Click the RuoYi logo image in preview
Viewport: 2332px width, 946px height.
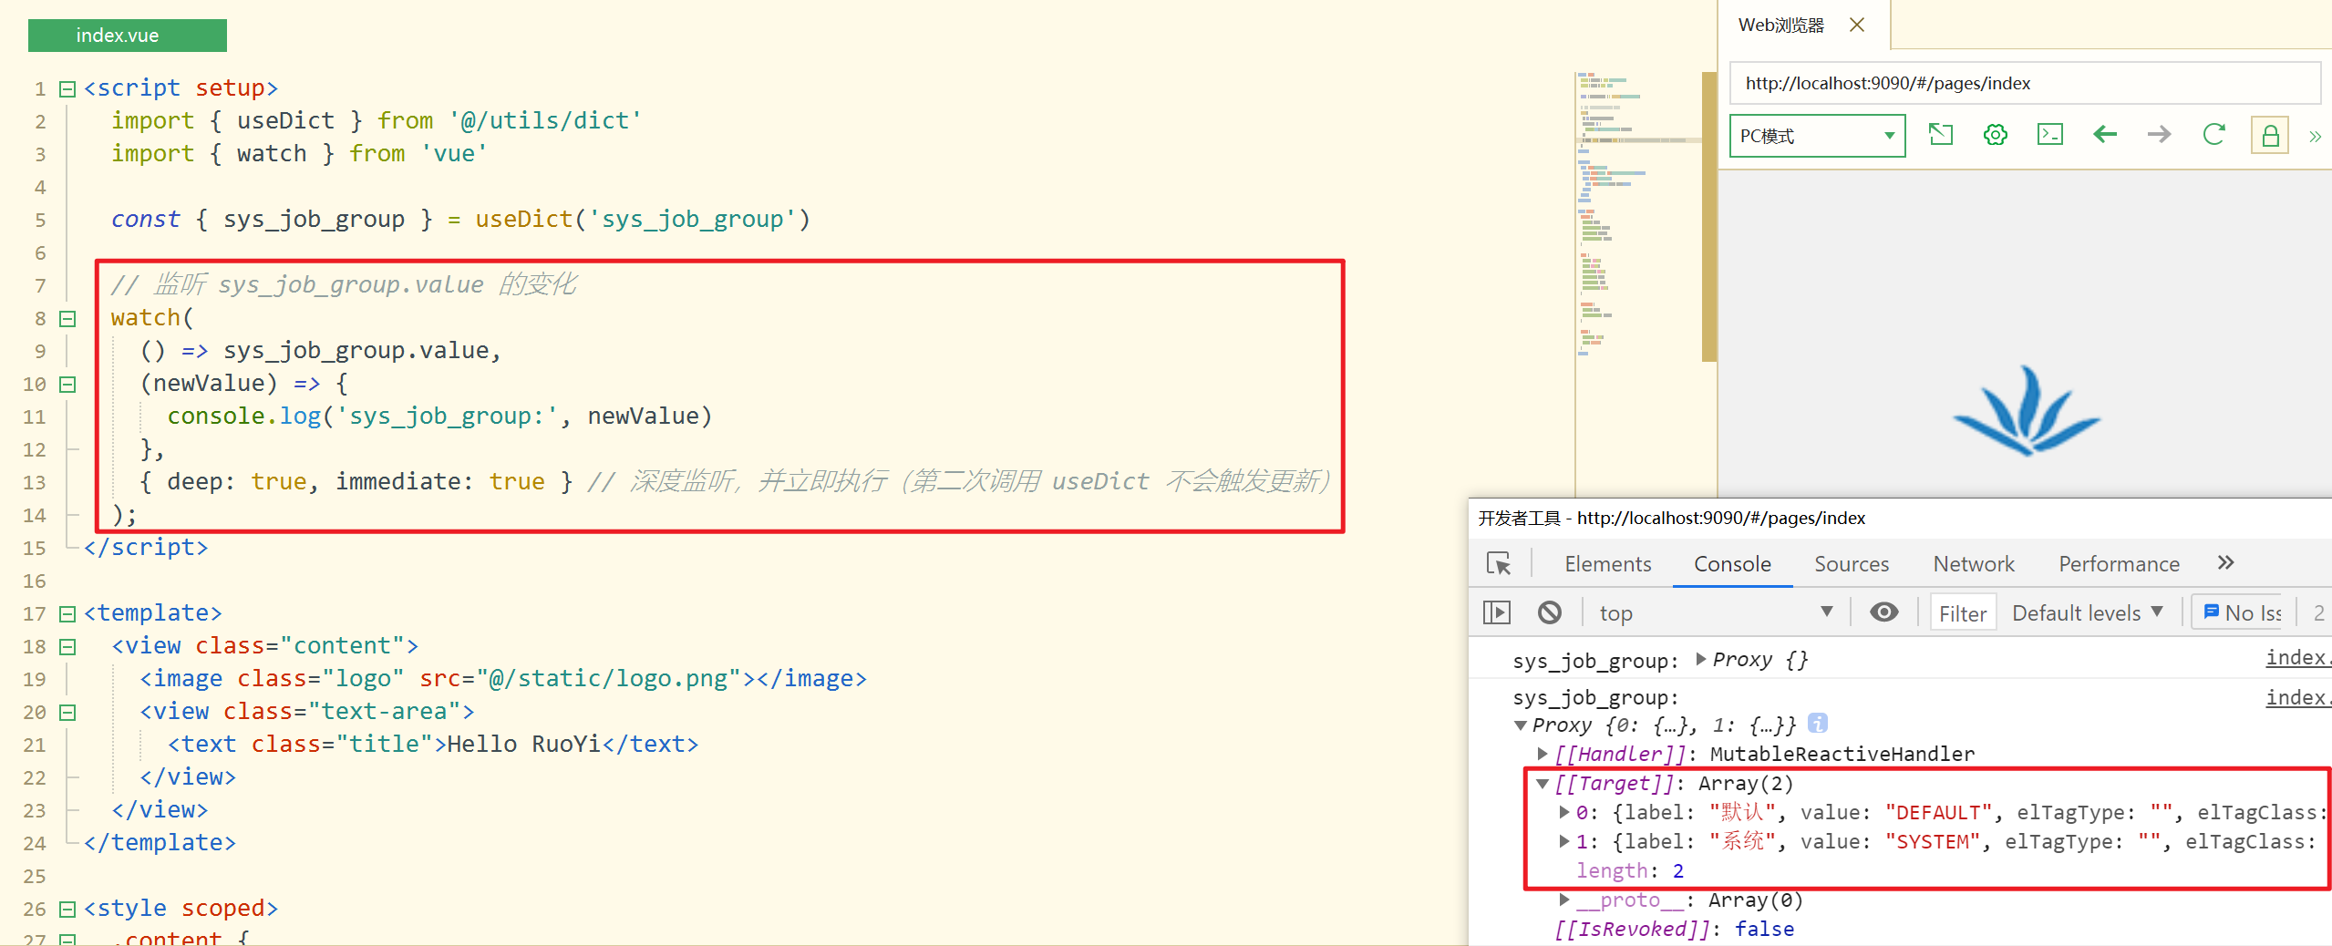coord(2026,410)
